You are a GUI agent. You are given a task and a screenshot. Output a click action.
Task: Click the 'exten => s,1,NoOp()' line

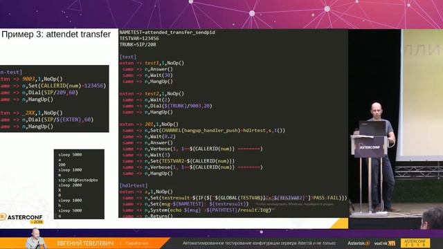click(x=146, y=192)
